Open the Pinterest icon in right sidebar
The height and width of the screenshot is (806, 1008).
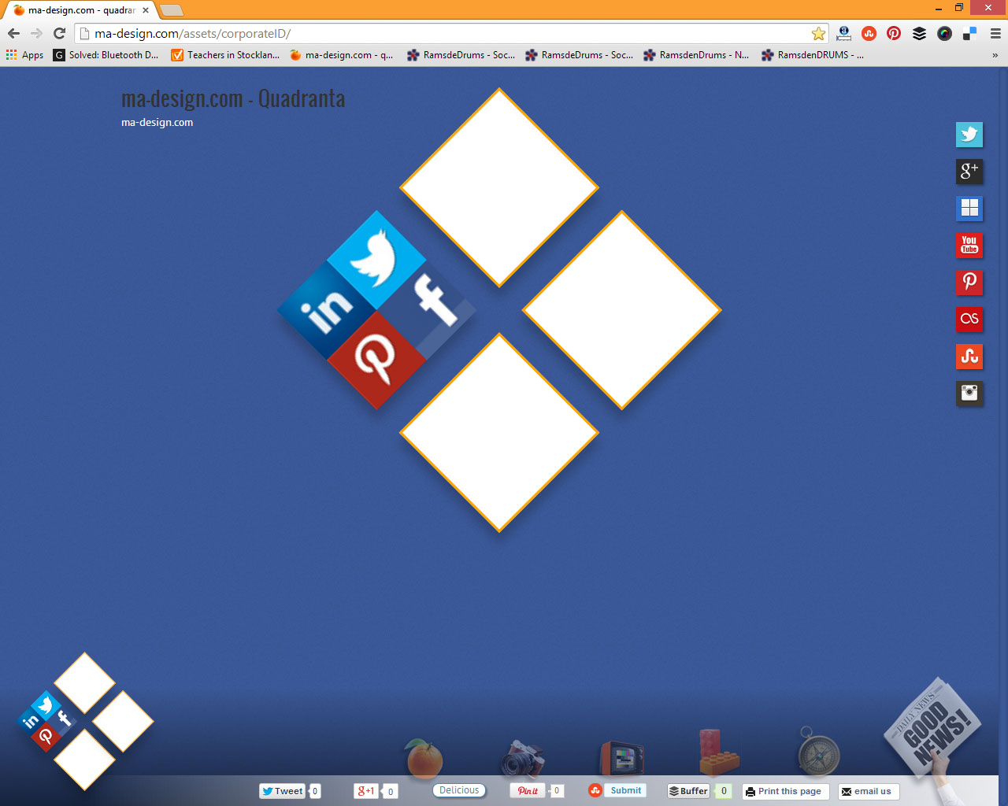point(969,282)
